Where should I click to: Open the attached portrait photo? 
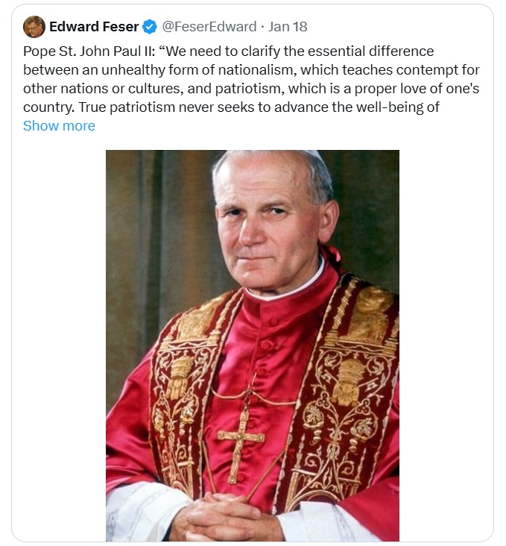252,345
